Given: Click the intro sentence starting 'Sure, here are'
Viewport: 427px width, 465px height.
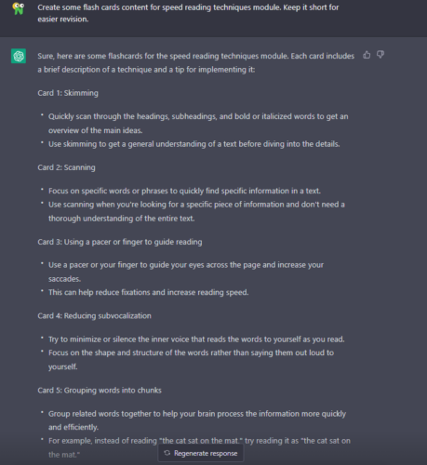Looking at the screenshot, I should 195,62.
